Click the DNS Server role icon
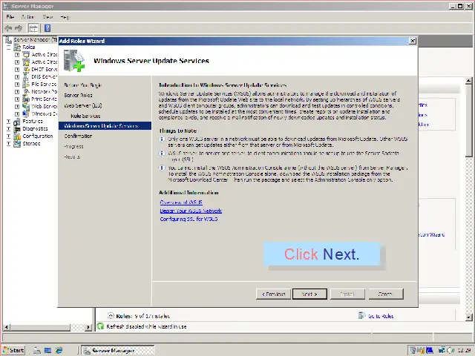The image size is (475, 356). pos(27,77)
